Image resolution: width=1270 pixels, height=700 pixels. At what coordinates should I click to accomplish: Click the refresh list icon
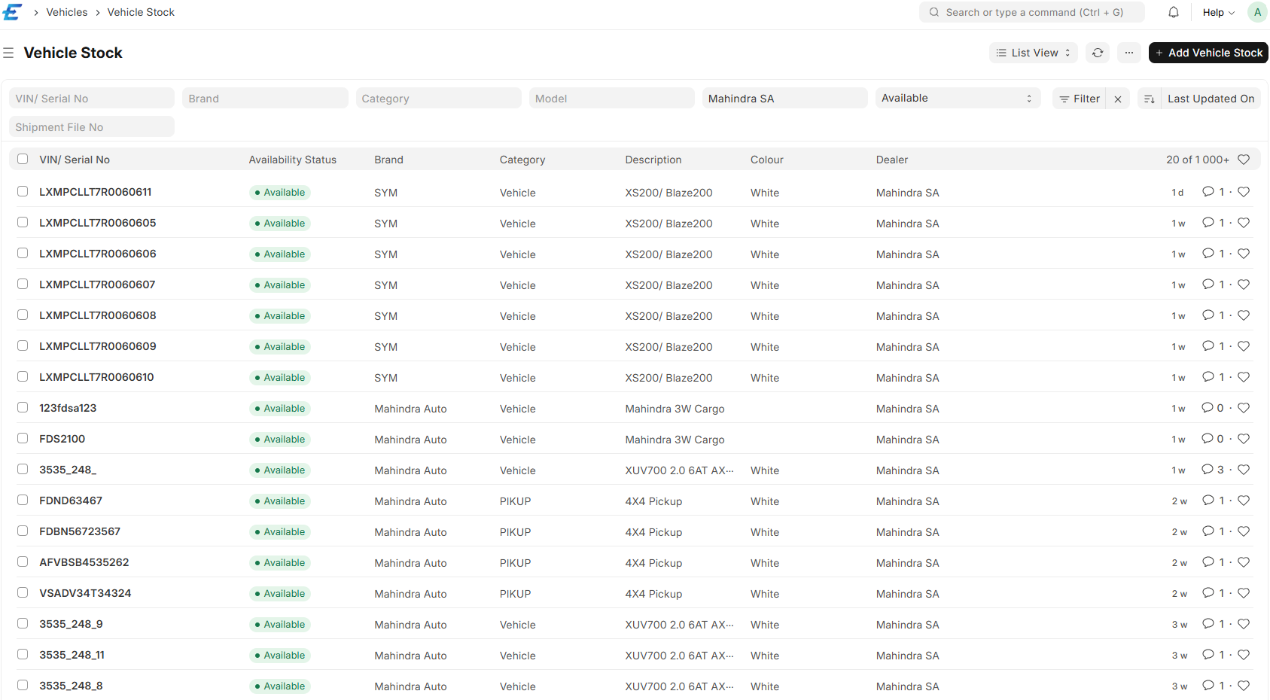click(1098, 53)
